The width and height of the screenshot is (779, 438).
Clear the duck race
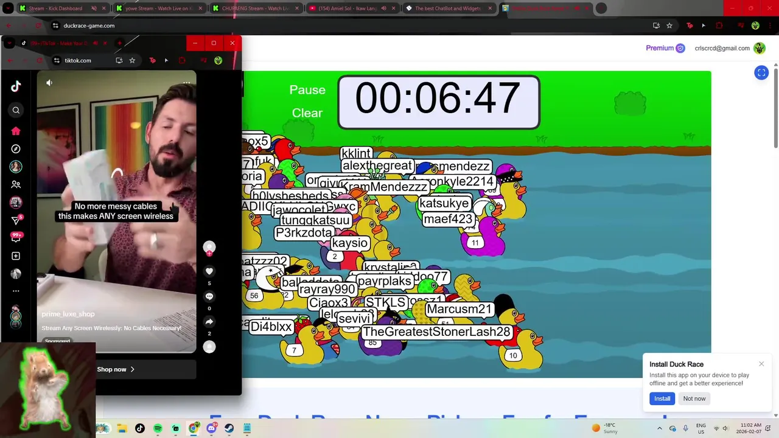pos(307,113)
